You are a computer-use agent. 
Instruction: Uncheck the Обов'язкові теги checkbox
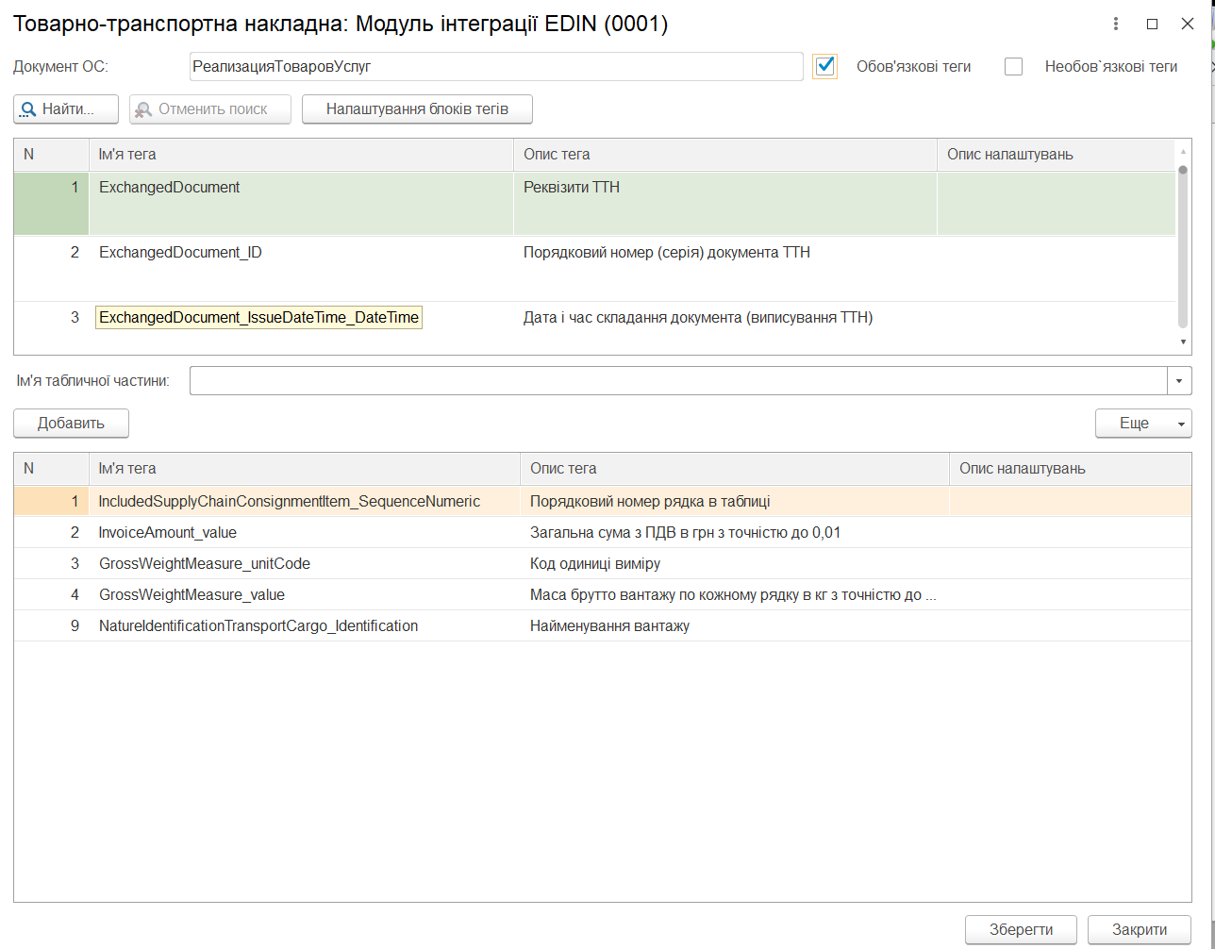click(825, 66)
